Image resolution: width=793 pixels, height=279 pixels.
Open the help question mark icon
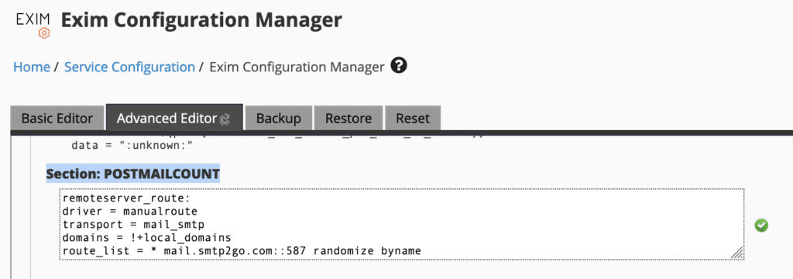[400, 65]
